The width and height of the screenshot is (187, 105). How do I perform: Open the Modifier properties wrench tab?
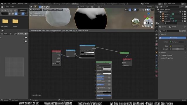pos(157,56)
